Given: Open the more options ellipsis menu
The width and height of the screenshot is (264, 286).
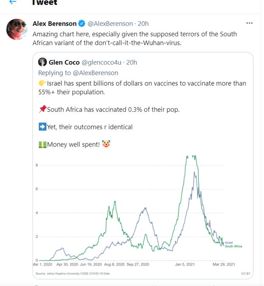Looking at the screenshot, I should (x=250, y=23).
